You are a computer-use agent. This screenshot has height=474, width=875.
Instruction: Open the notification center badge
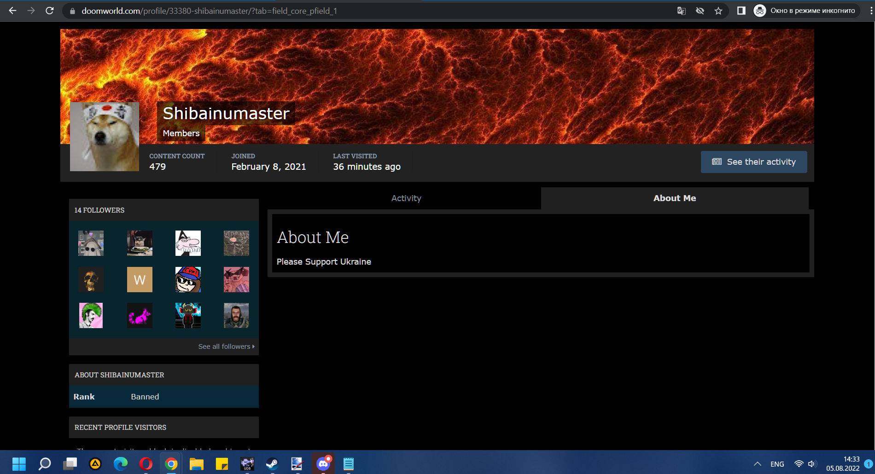868,464
